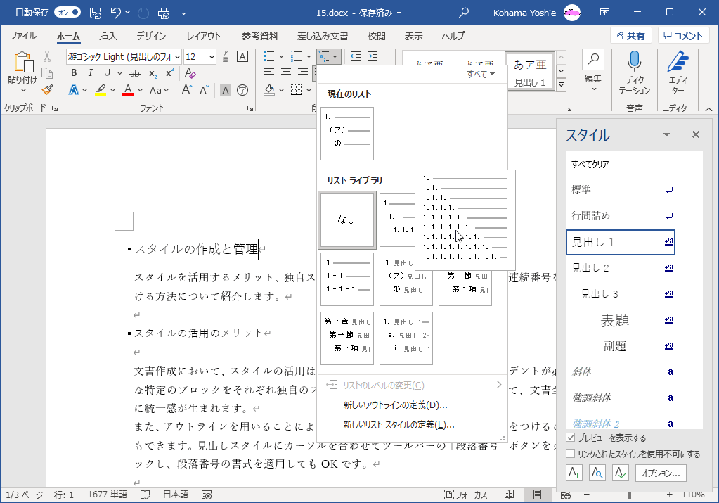
Task: Open the font name combo box
Action: click(123, 56)
